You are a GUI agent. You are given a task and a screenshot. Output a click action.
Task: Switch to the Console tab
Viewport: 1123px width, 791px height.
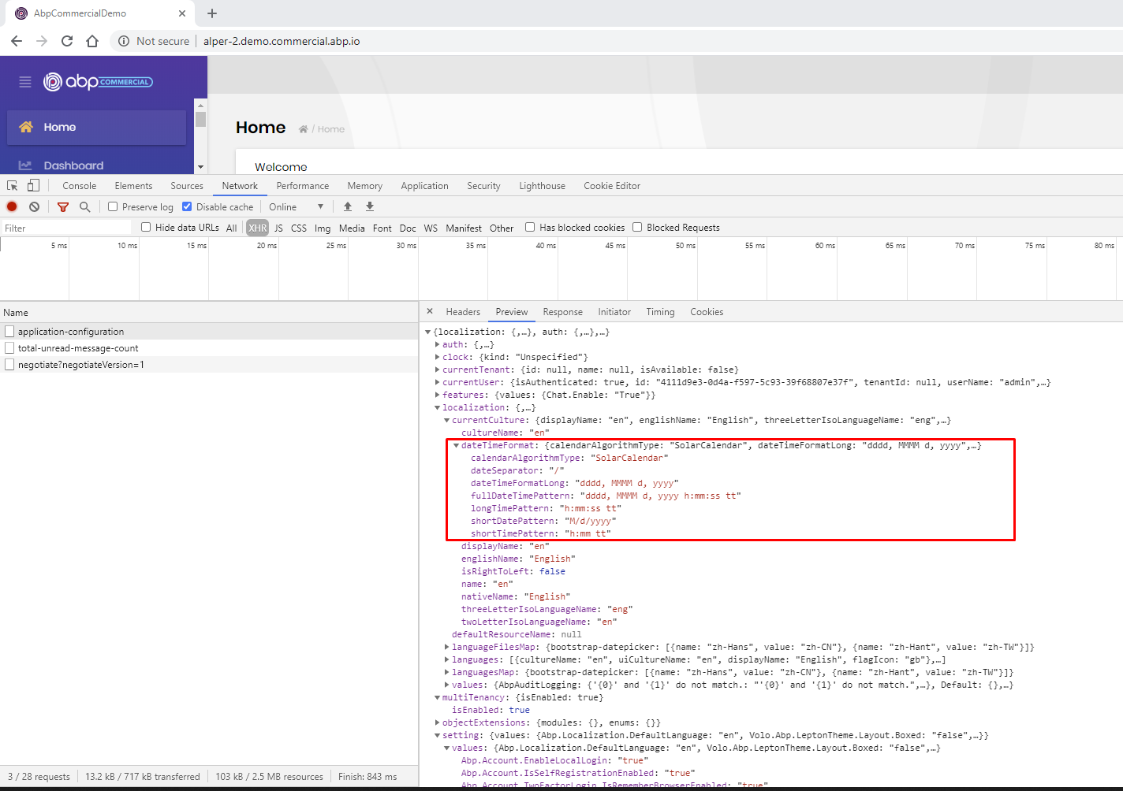pyautogui.click(x=79, y=186)
